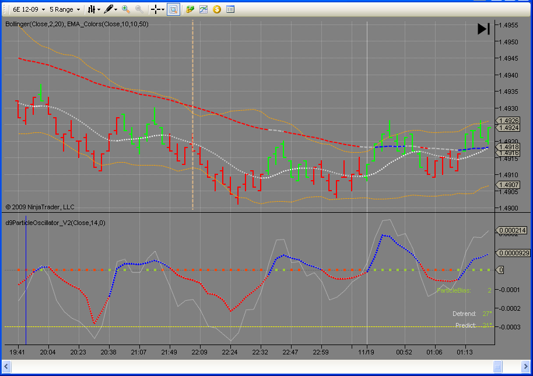Screen dimensions: 533x376
Task: Click the 1.4955 price axis label
Action: [509, 25]
